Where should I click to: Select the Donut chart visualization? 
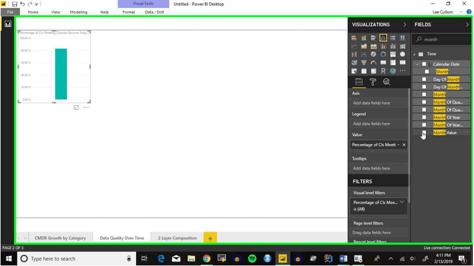tap(383, 55)
